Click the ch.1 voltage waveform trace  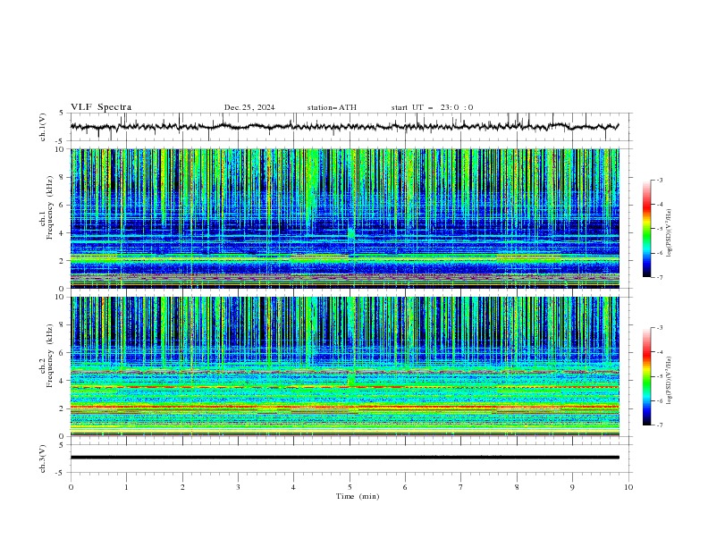pos(344,127)
